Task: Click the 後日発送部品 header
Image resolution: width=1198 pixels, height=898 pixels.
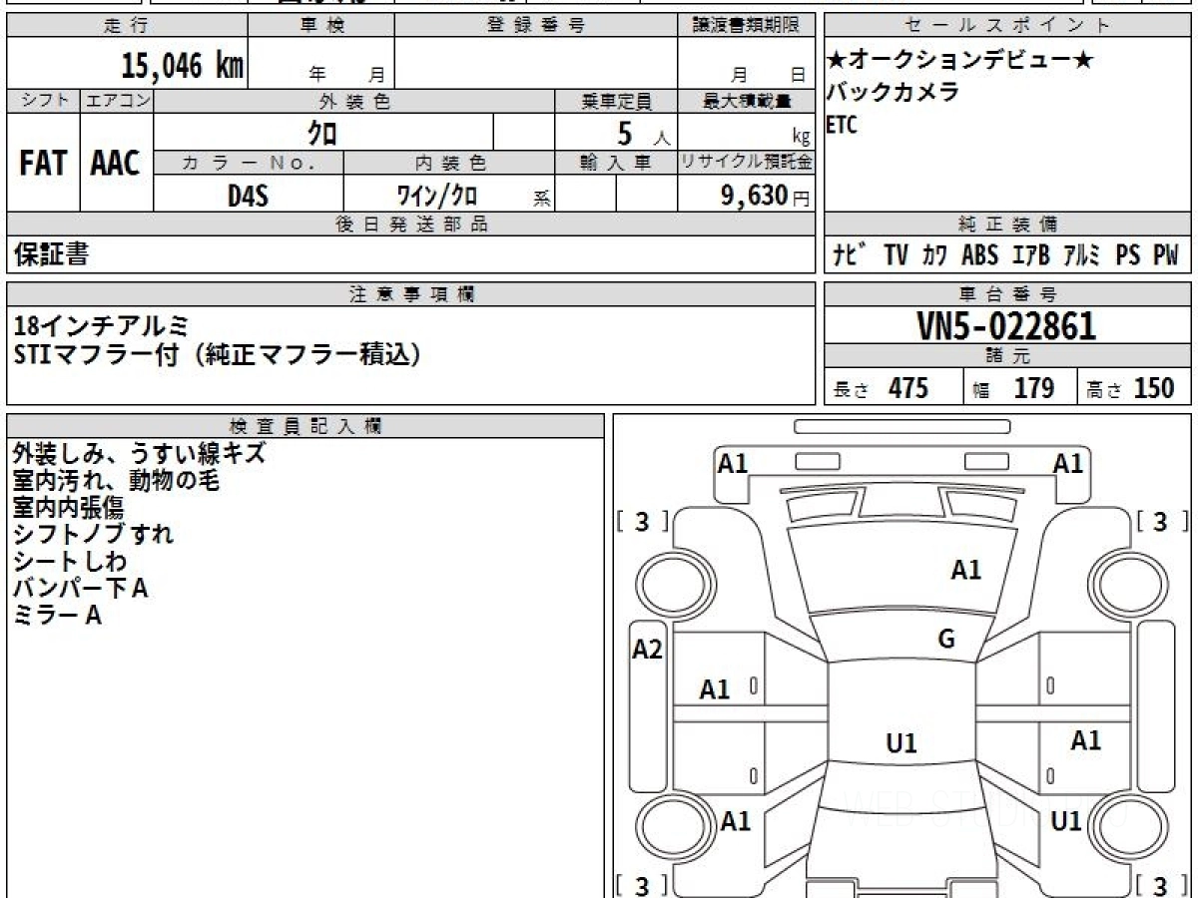Action: click(x=410, y=224)
